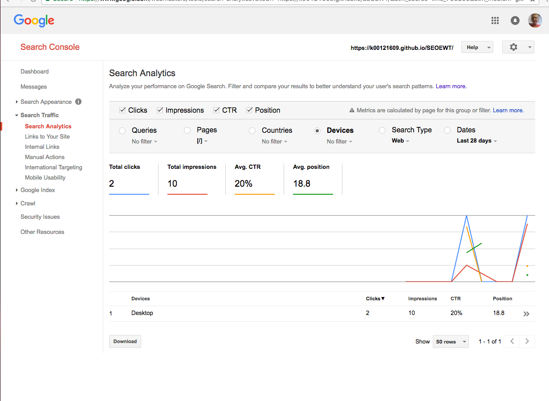Open Internal Links in the sidebar
Viewport: 549px width, 401px height.
click(x=42, y=147)
